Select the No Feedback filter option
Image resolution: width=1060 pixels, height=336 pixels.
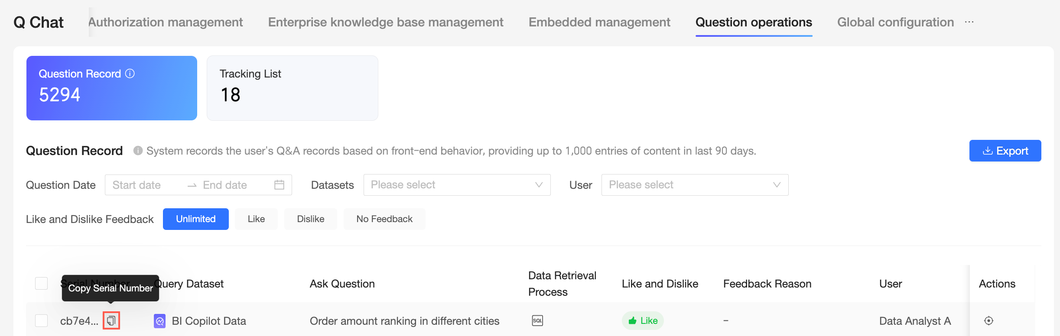click(x=384, y=219)
